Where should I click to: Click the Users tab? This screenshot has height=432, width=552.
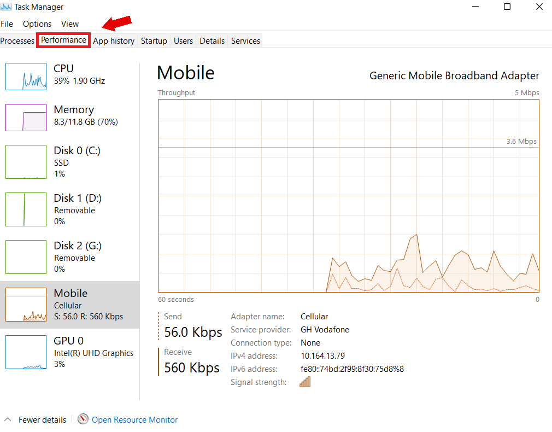pyautogui.click(x=183, y=40)
